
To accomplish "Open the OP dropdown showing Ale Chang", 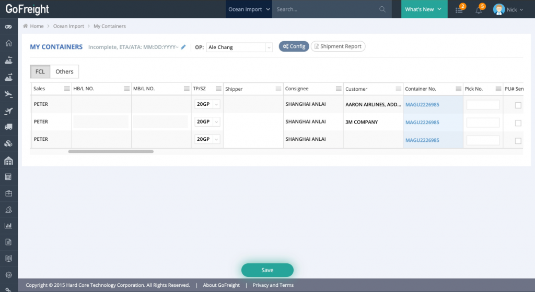I will pos(239,47).
